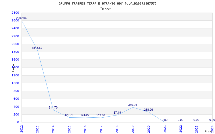Click the 1600 y-axis tick label
This screenshot has width=215, height=134.
pos(15,59)
